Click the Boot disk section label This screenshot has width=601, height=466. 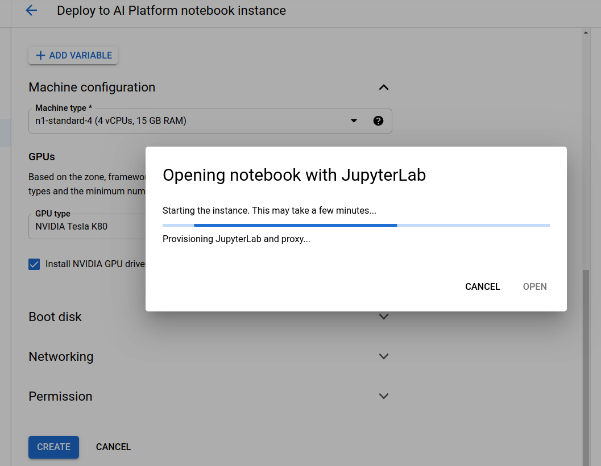(x=55, y=317)
